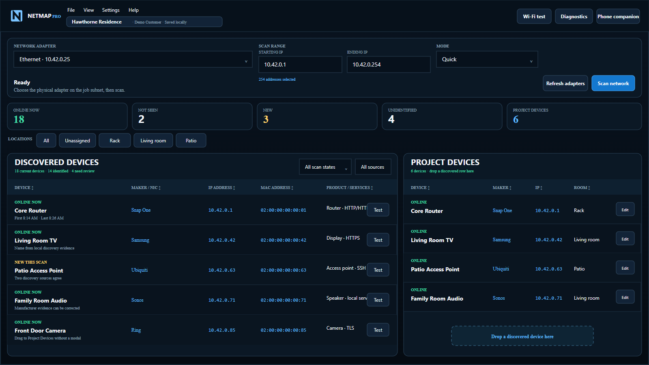Open the File menu
This screenshot has width=649, height=365.
tap(71, 10)
